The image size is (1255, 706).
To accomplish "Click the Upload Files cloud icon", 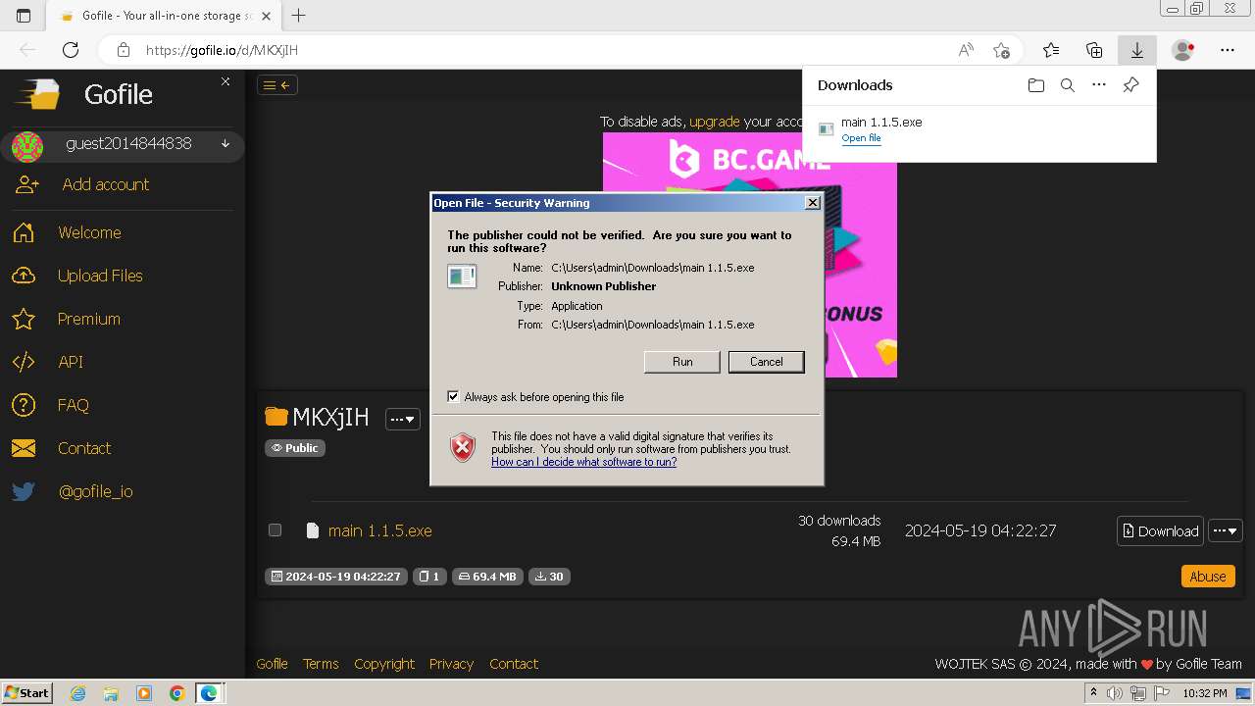I will coord(24,276).
